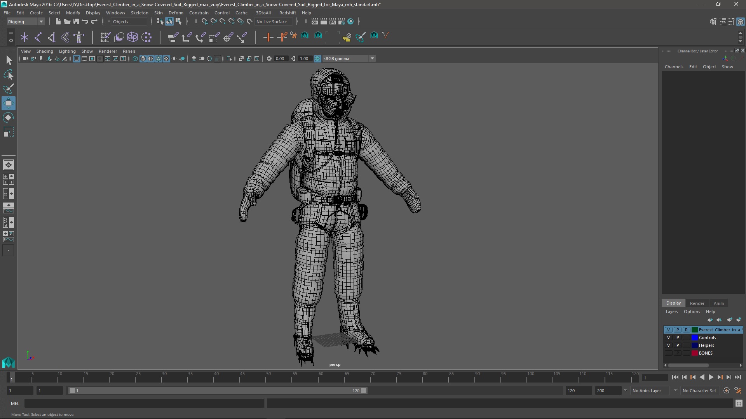The width and height of the screenshot is (746, 419).
Task: Open the Deform menu
Action: click(x=176, y=13)
